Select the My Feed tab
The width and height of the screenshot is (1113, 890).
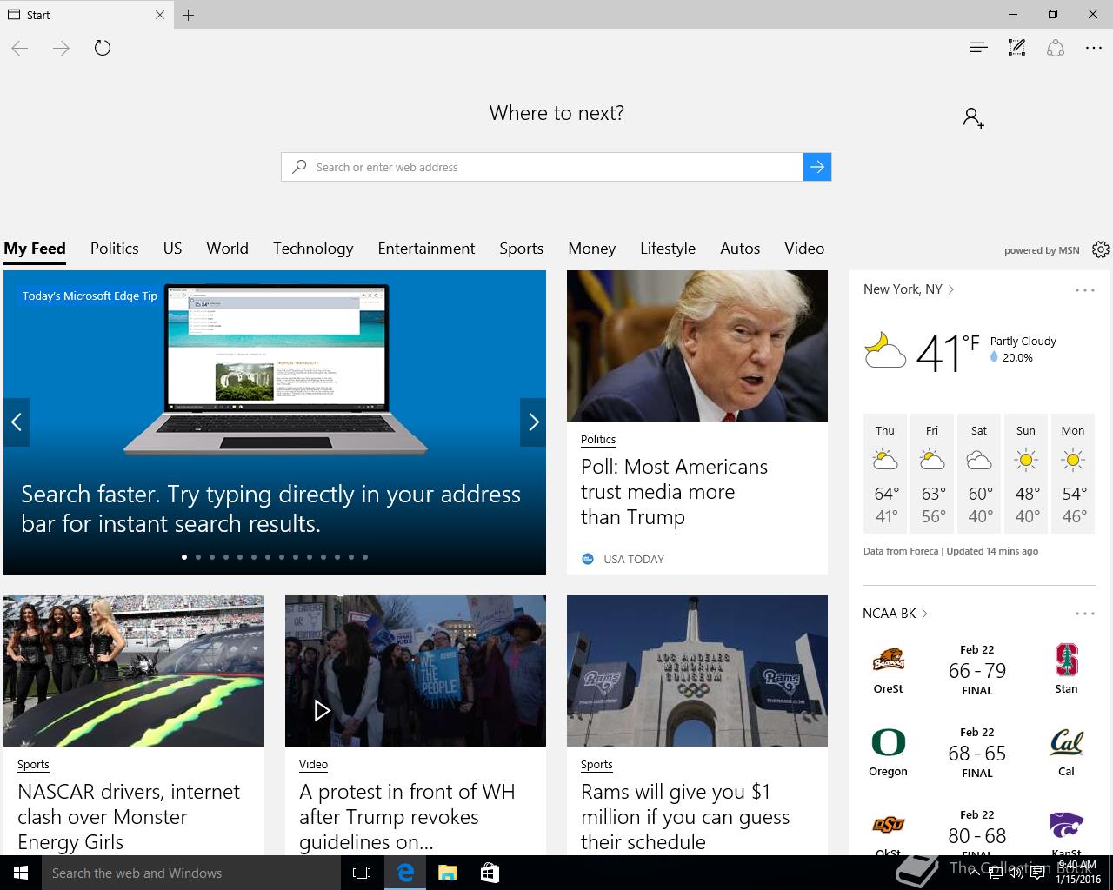click(x=35, y=249)
